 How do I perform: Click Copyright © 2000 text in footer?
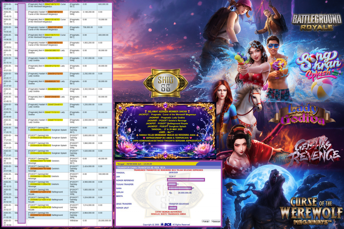pyautogui.click(x=151, y=224)
